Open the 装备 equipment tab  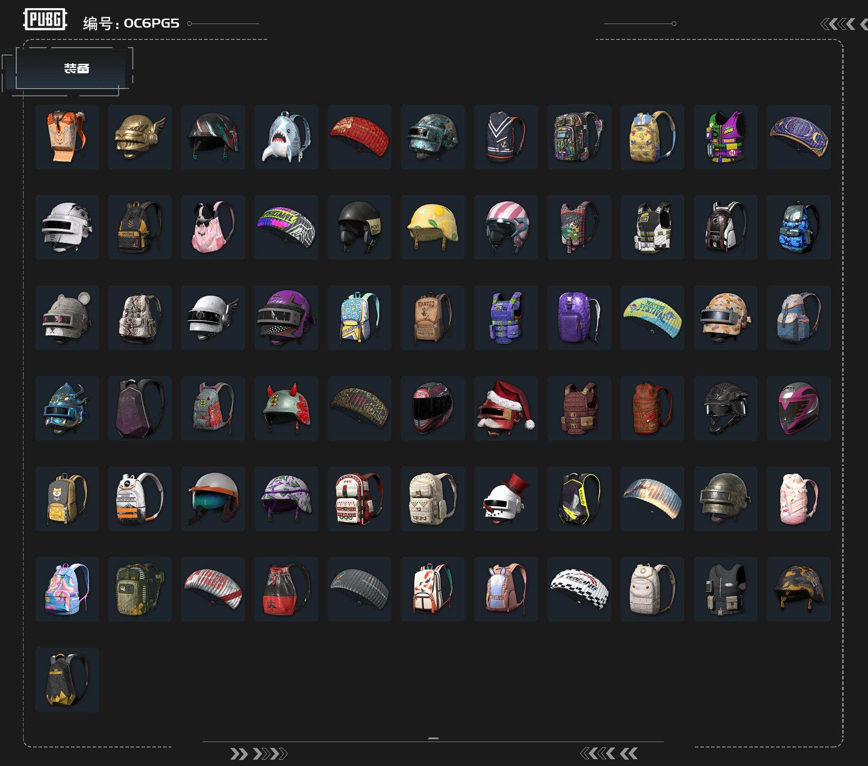click(71, 68)
